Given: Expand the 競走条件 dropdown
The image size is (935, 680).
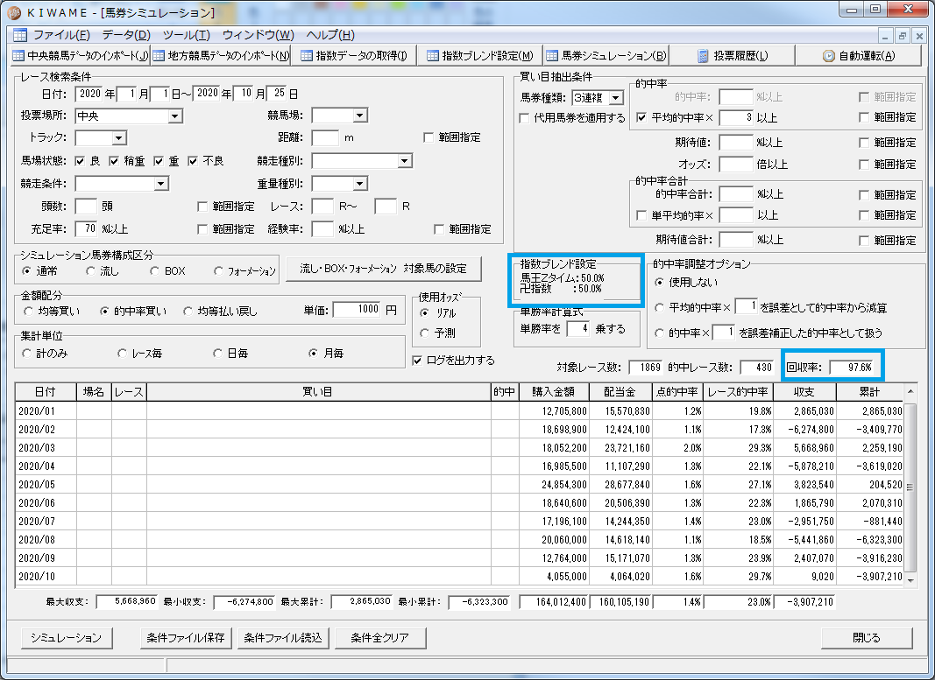Looking at the screenshot, I should coord(160,184).
